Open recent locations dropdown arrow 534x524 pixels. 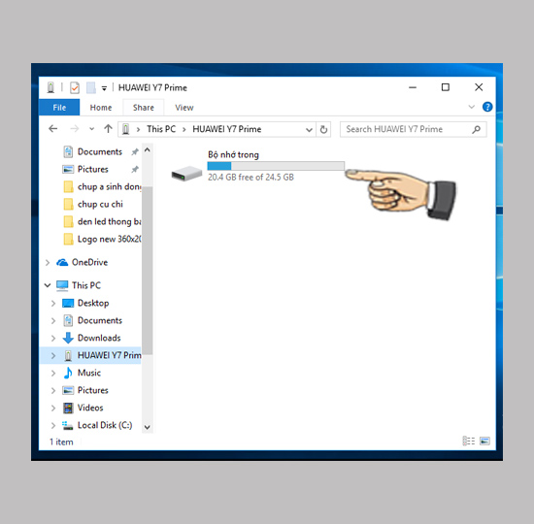(x=91, y=129)
